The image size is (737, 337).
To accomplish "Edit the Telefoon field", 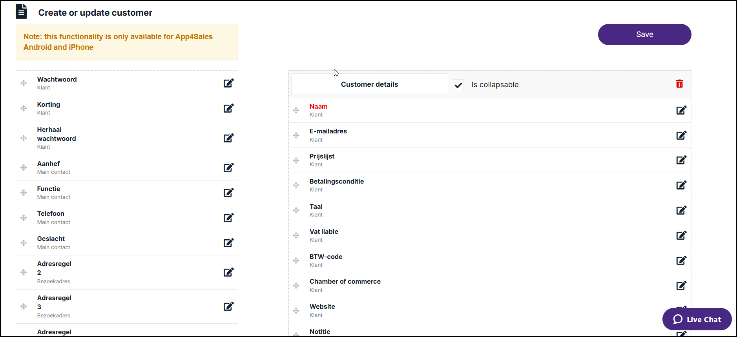I will tap(229, 218).
